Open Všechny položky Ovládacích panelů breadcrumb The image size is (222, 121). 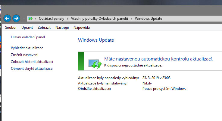[99, 19]
